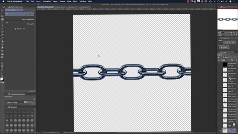Click the macOS Spotlight search icon

[226, 1]
